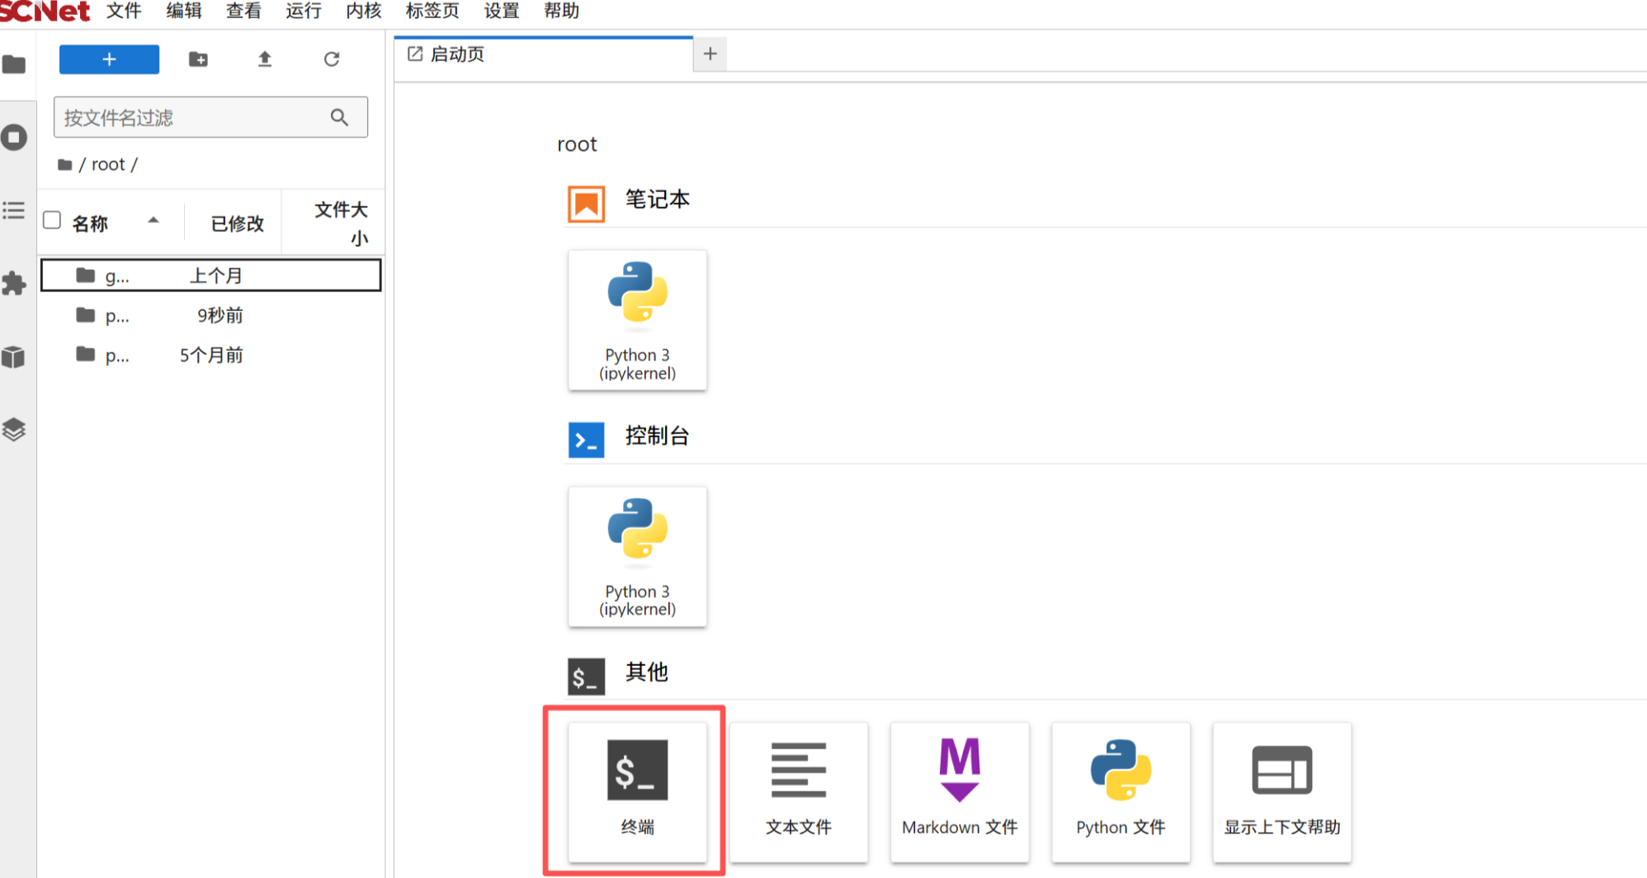The height and width of the screenshot is (878, 1647).
Task: Open the extension manager puzzle icon
Action: (x=14, y=284)
